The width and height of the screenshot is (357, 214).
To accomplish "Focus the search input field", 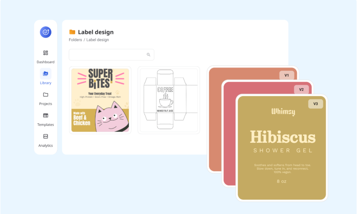I will [x=111, y=55].
